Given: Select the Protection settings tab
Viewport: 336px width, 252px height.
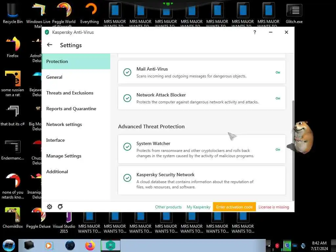Looking at the screenshot, I should tap(76, 61).
